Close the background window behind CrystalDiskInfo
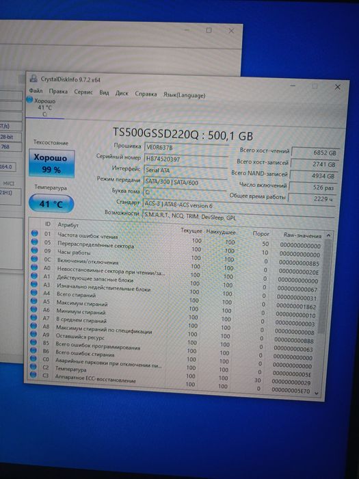The image size is (359, 479). click(x=231, y=31)
